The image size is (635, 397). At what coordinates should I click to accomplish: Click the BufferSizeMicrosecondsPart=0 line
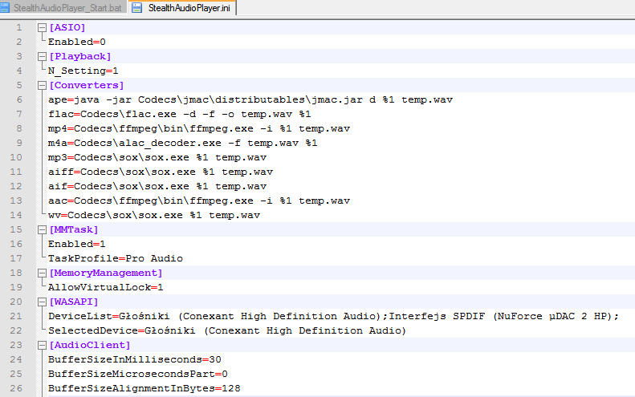tap(138, 375)
